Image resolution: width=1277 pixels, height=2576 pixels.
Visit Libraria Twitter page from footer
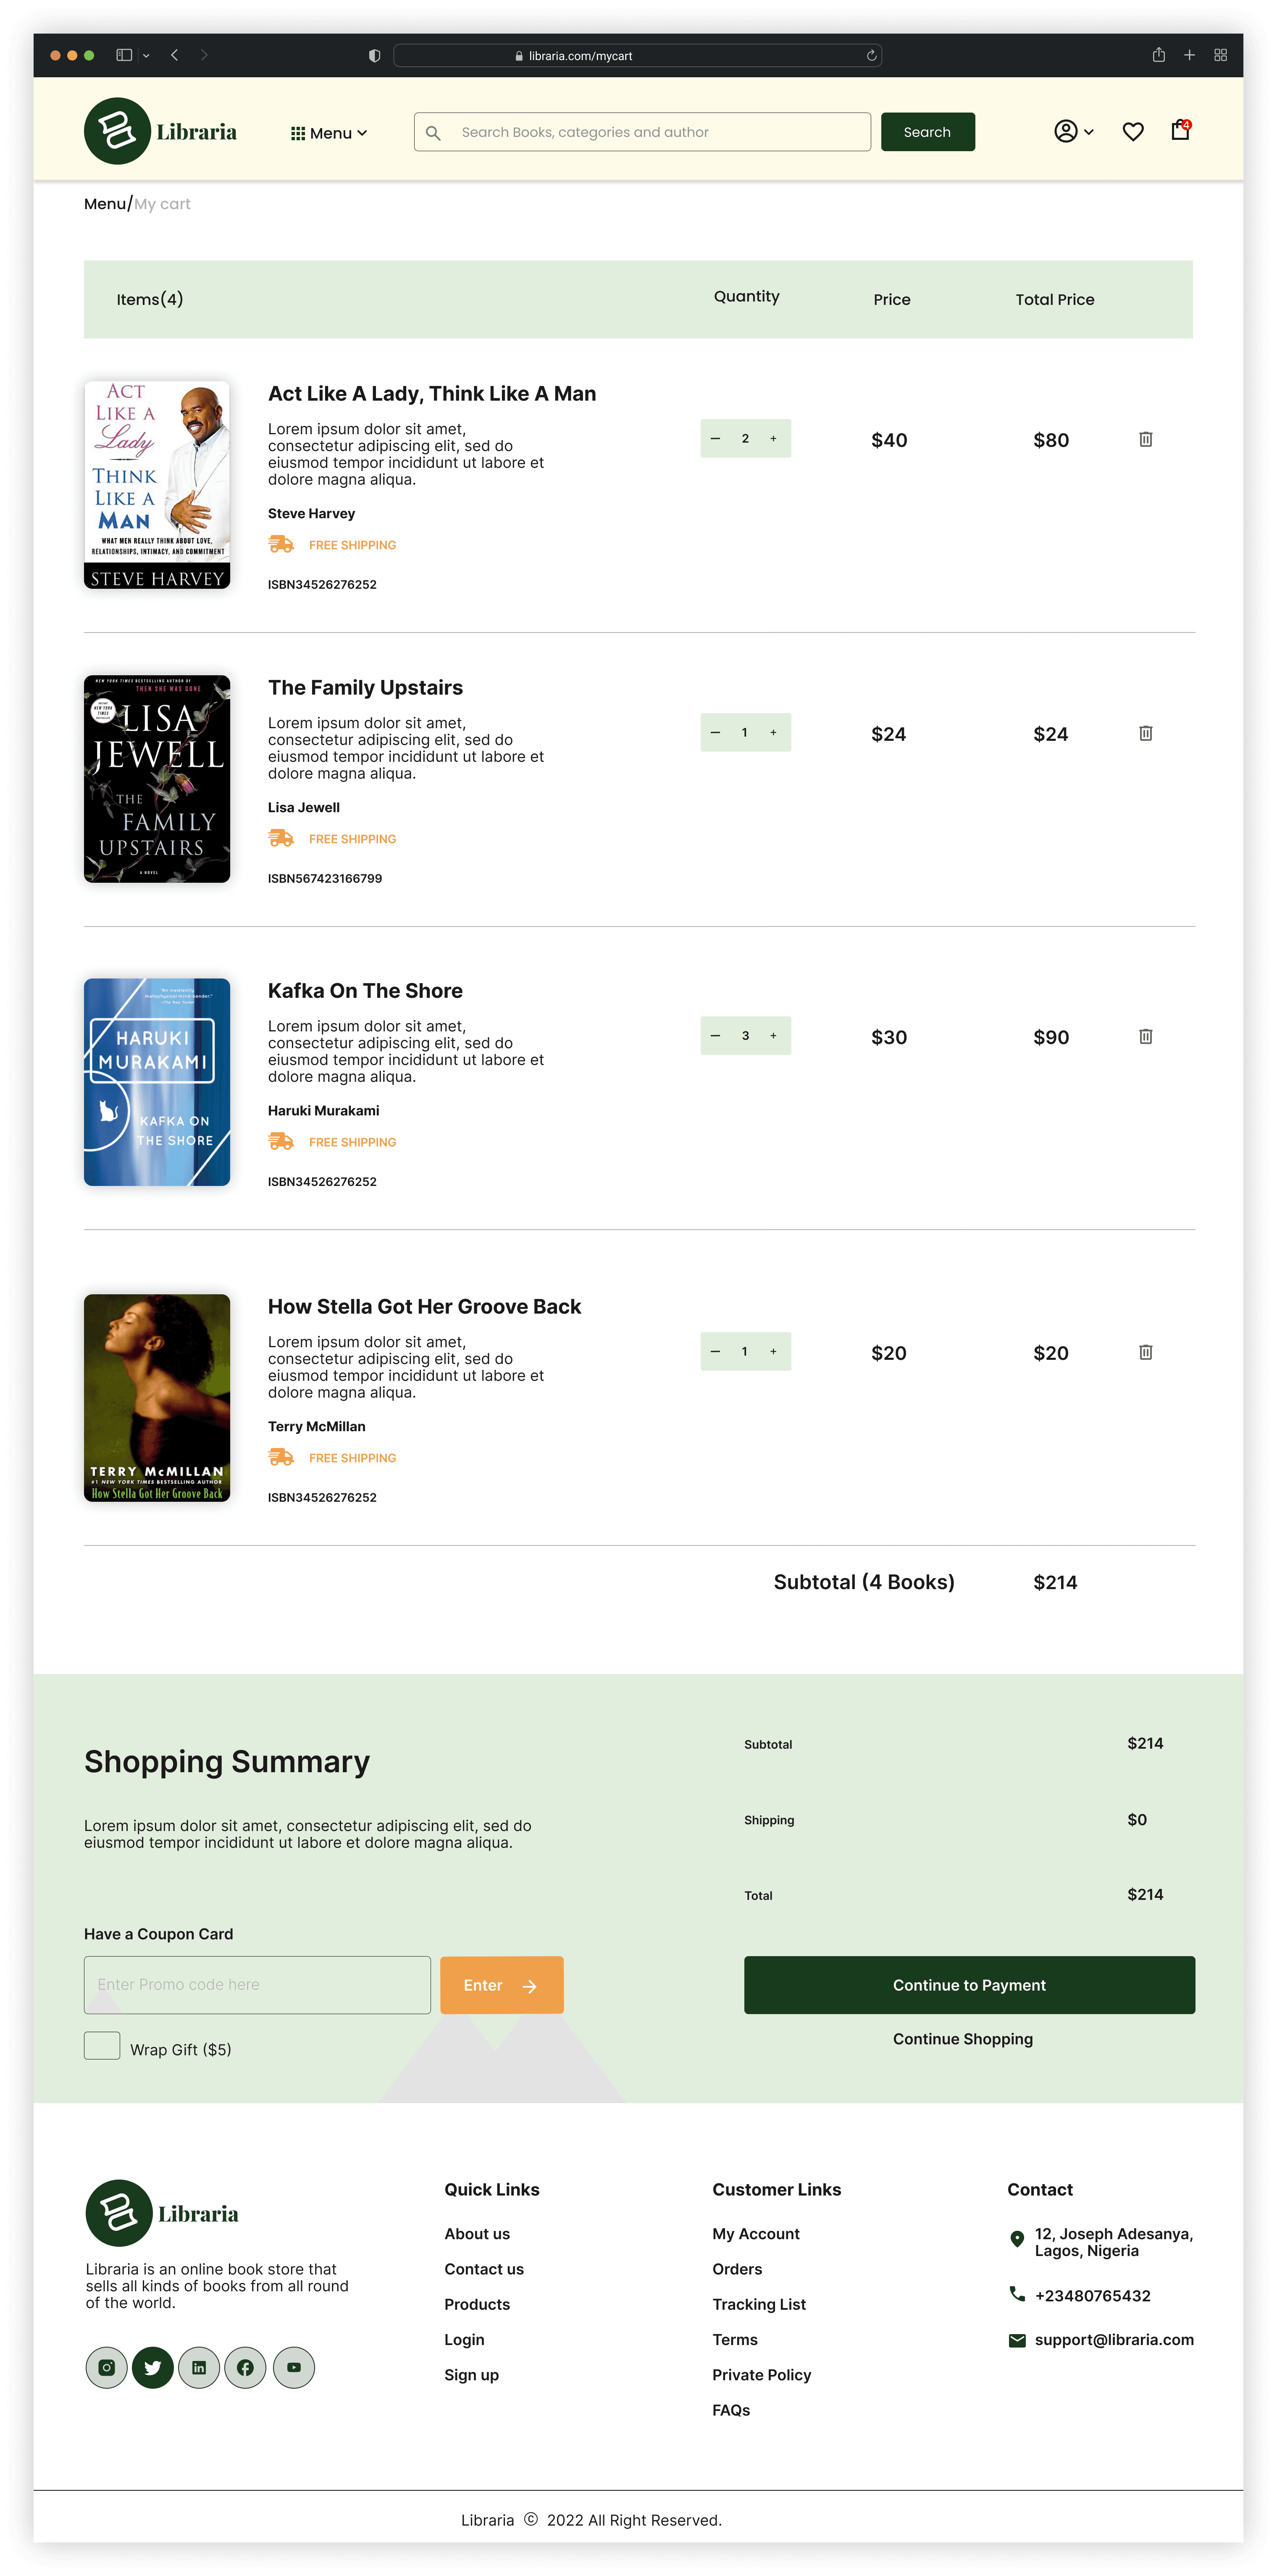(x=152, y=2367)
